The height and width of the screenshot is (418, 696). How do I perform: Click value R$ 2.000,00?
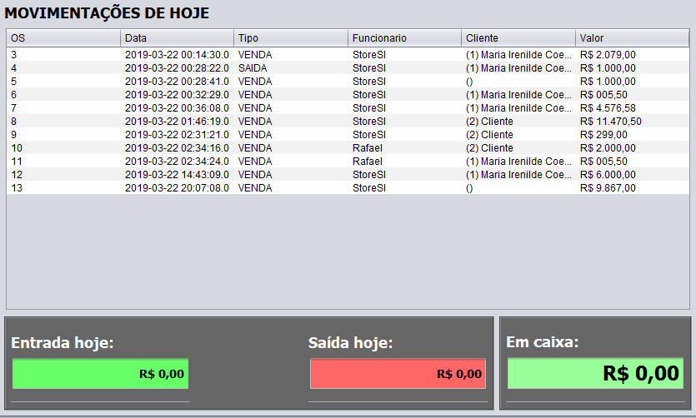click(x=608, y=147)
